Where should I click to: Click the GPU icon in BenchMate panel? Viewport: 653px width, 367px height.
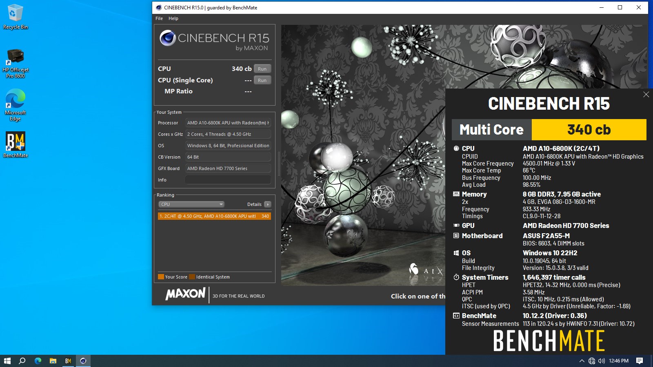tap(456, 226)
